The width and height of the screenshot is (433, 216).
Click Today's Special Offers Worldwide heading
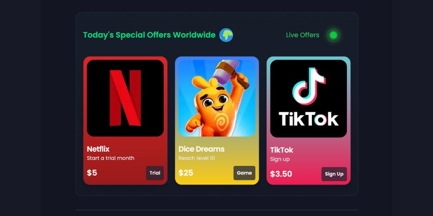pos(149,35)
